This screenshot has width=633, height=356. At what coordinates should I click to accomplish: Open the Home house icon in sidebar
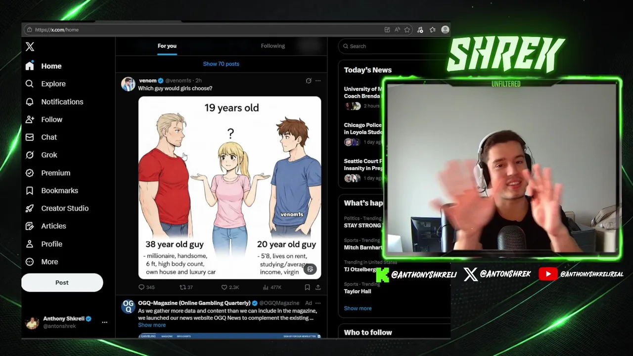(x=30, y=66)
